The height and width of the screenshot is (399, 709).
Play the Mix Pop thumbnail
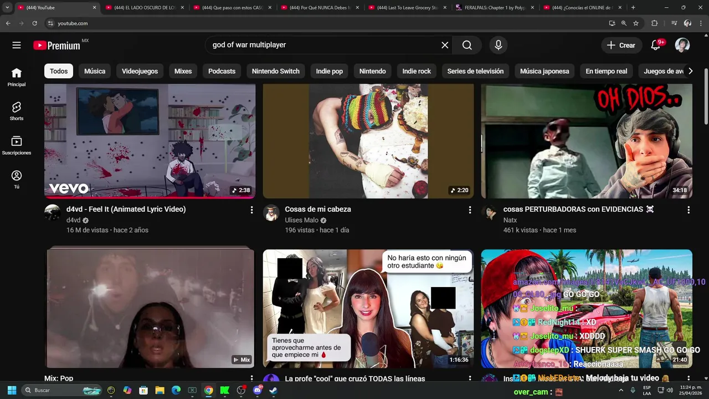[150, 309]
